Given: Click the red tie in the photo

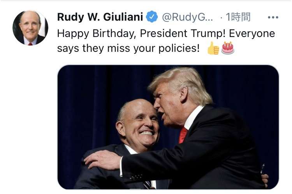Looking at the screenshot, I should 183,135.
